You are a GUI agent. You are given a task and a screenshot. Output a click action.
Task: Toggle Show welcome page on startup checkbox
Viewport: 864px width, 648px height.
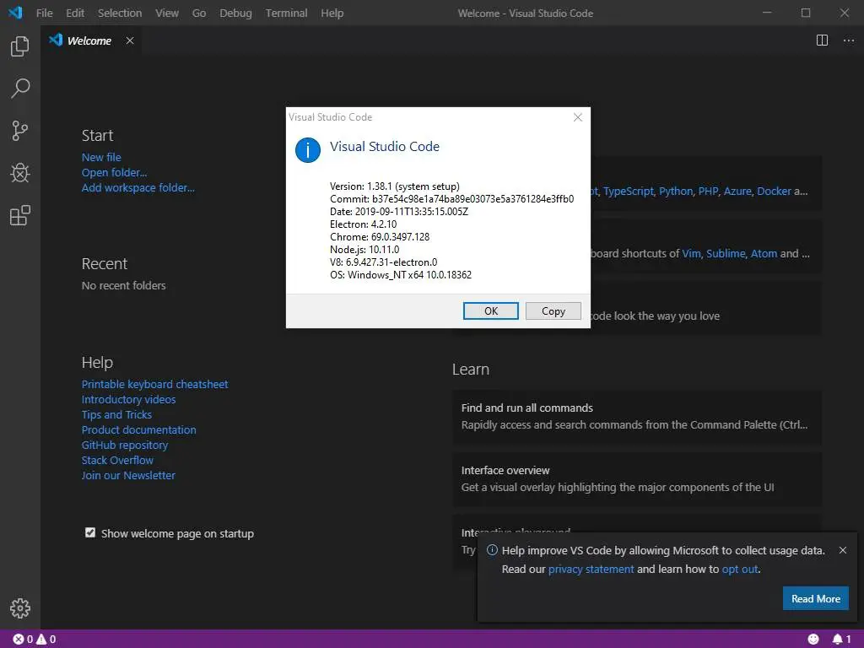coord(90,532)
